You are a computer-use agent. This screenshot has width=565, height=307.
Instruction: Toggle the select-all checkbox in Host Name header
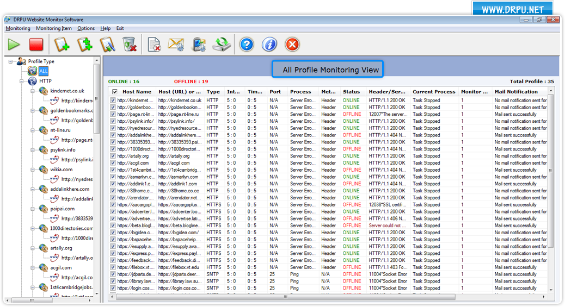click(x=115, y=92)
